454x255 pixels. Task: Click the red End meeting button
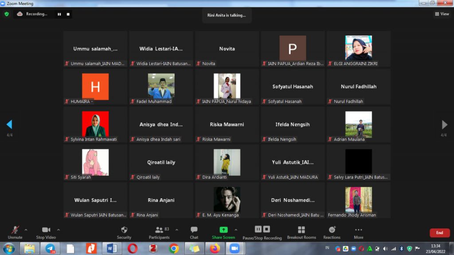click(439, 233)
